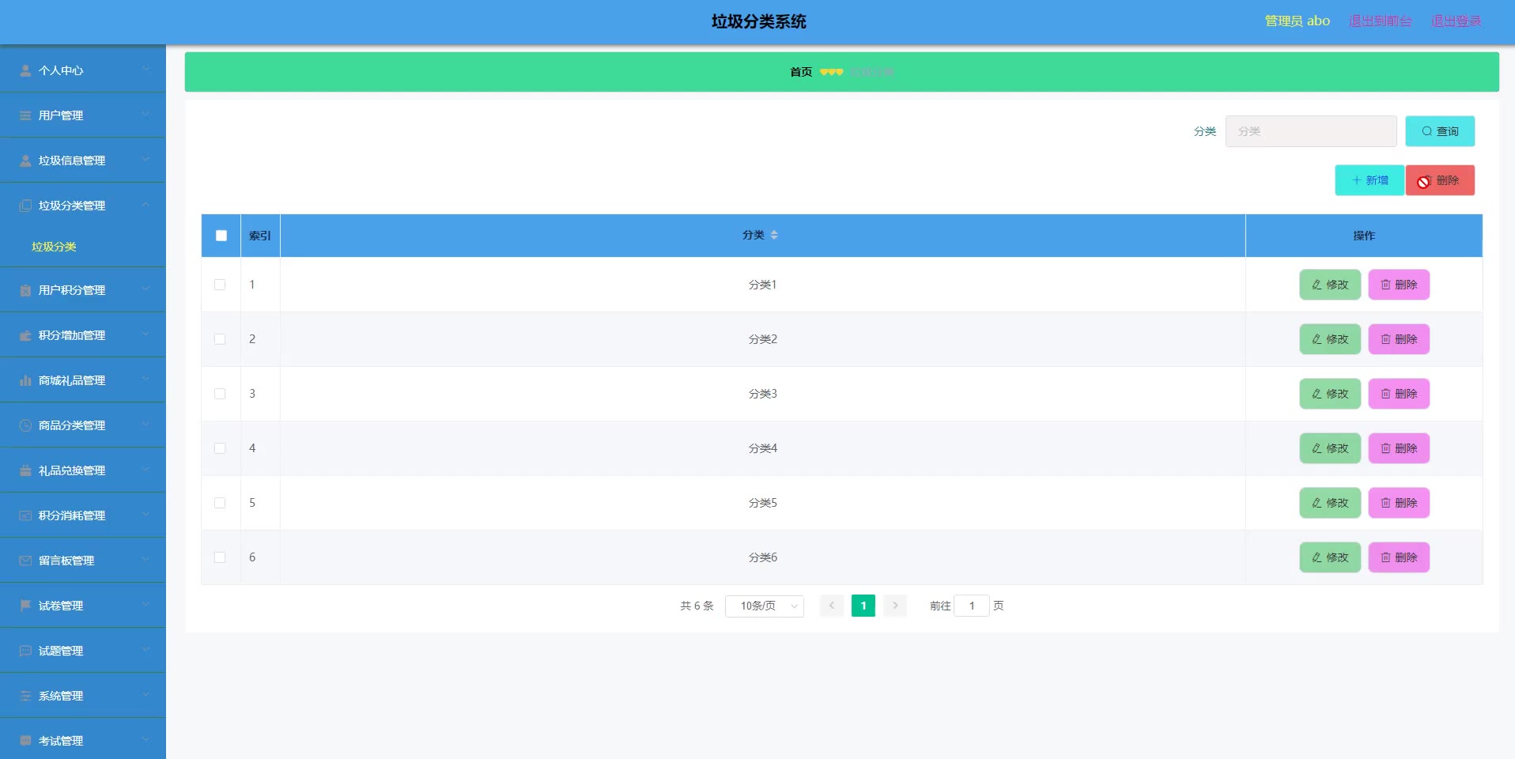Toggle the select-all checkbox in table header

coord(221,236)
